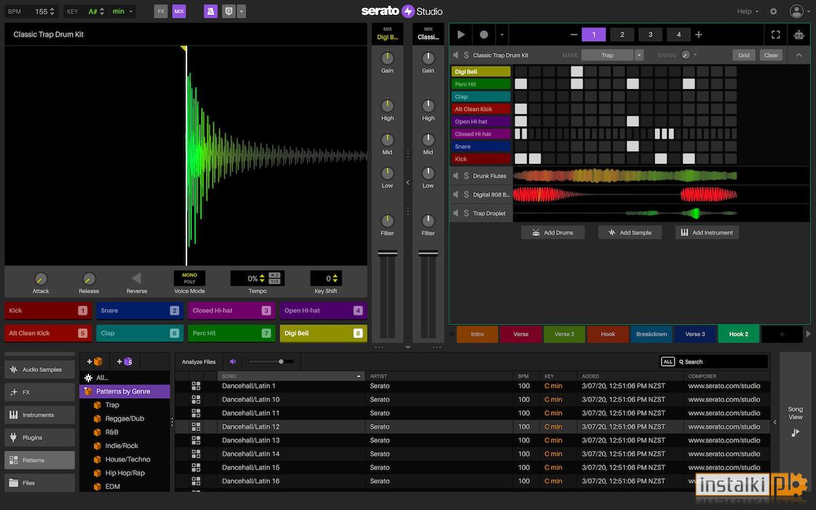The height and width of the screenshot is (510, 816).
Task: Play the current scene
Action: [461, 35]
